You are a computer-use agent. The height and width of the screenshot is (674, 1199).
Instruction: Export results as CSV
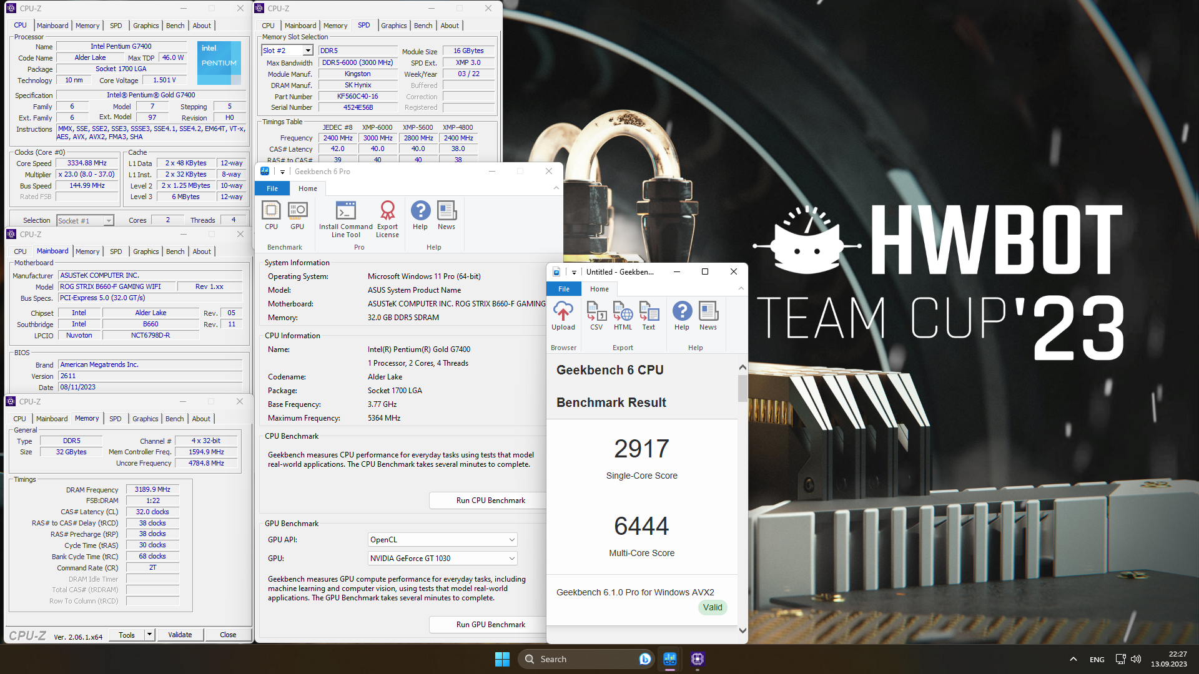pos(596,316)
